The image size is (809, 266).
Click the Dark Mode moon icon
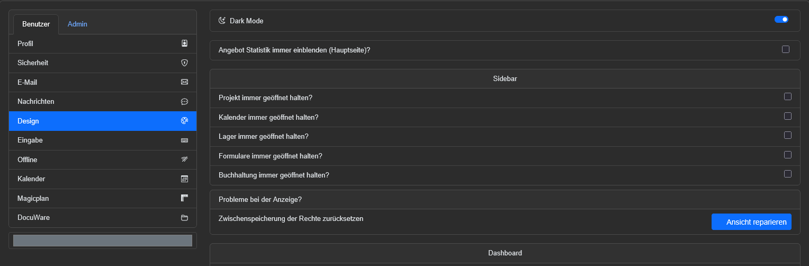(x=222, y=21)
